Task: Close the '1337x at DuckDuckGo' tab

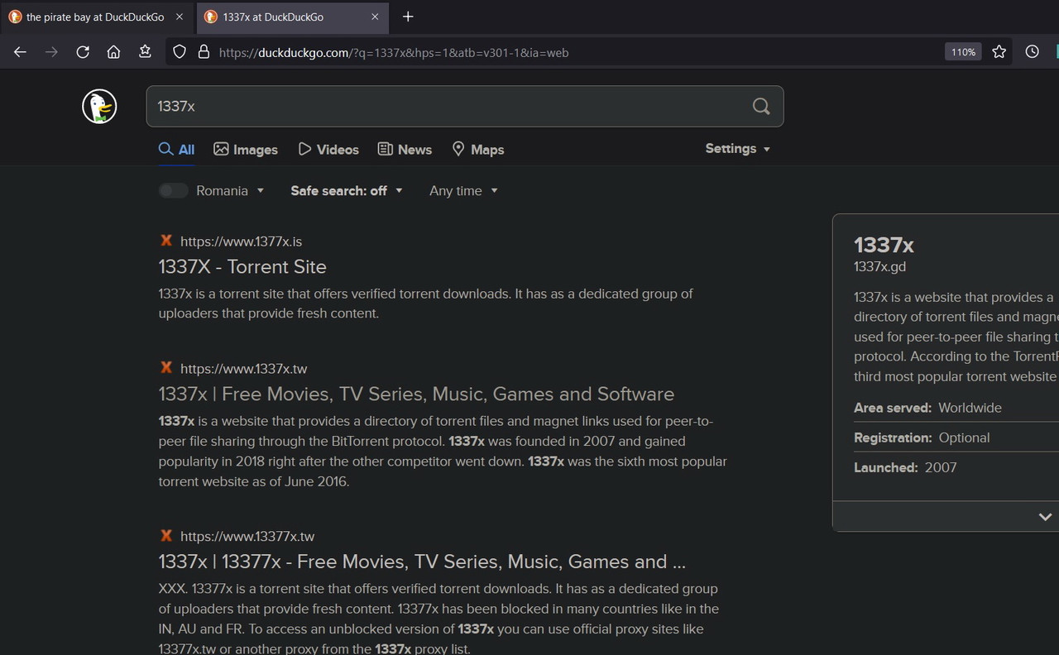Action: pos(375,17)
